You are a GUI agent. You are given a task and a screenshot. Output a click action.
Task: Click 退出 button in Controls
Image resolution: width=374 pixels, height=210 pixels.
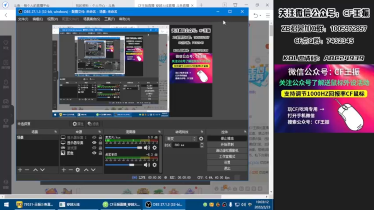(x=227, y=168)
